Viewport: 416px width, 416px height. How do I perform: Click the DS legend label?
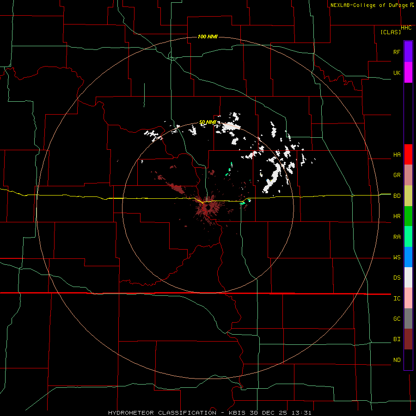pyautogui.click(x=397, y=278)
